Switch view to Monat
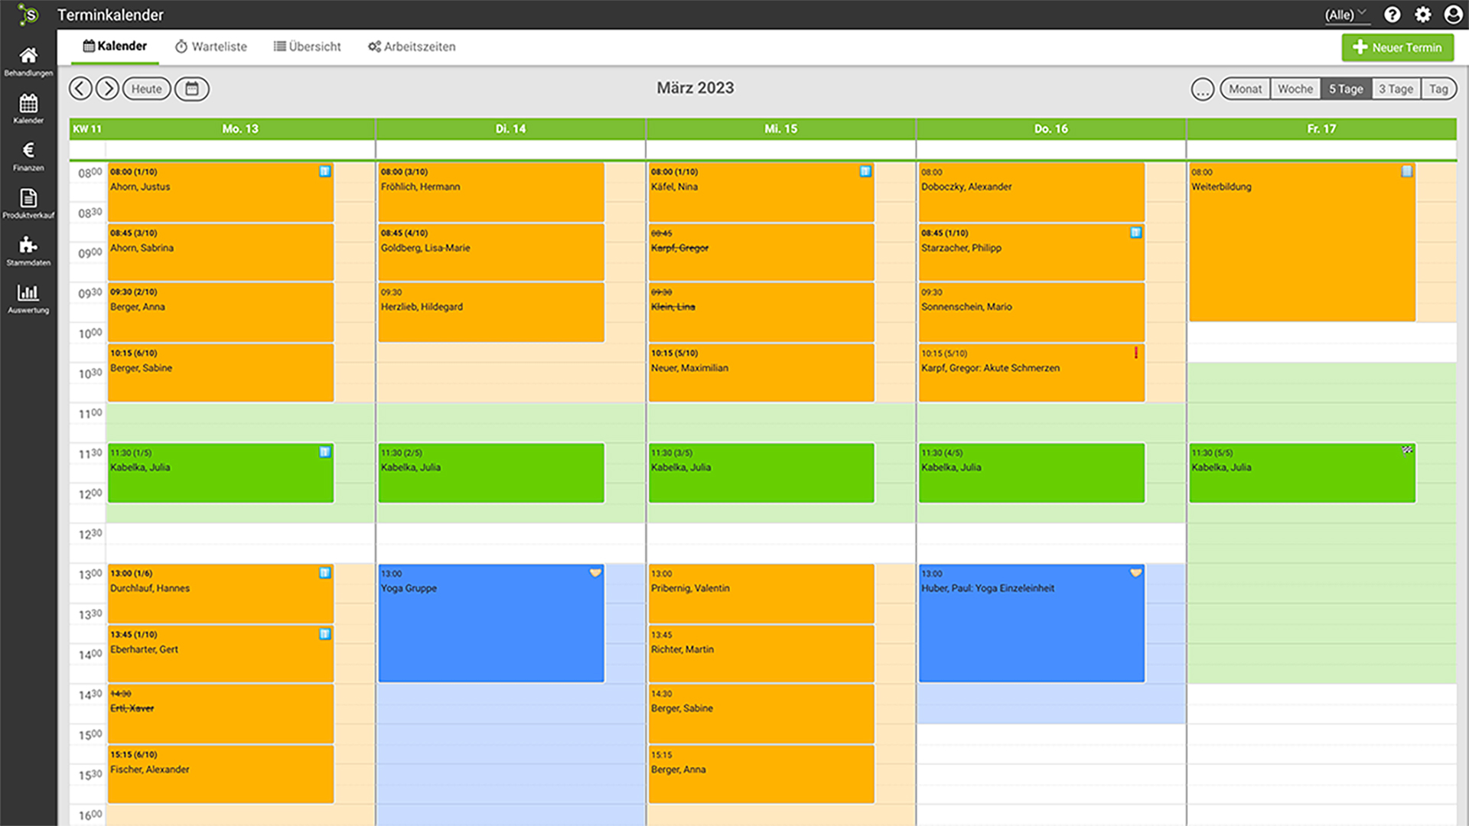The width and height of the screenshot is (1469, 826). tap(1245, 89)
